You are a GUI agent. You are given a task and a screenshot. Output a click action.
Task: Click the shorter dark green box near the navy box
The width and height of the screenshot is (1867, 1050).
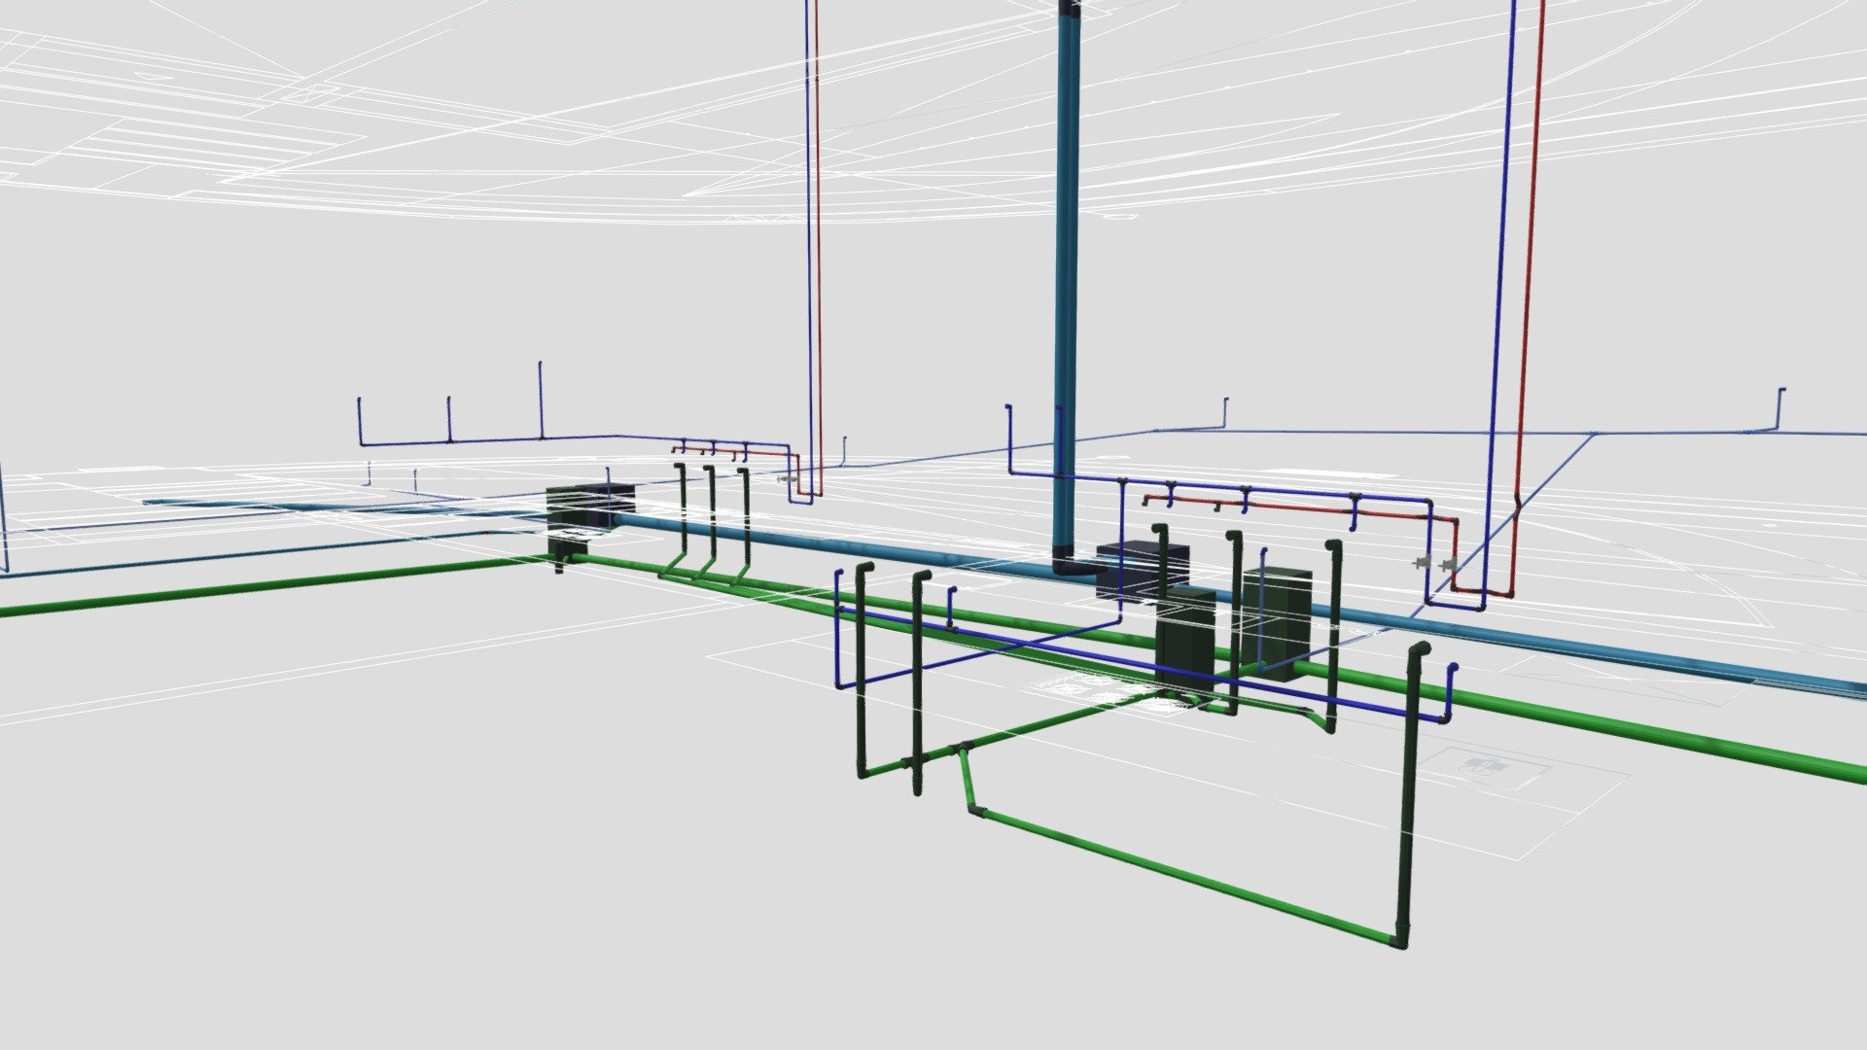pyautogui.click(x=1185, y=639)
